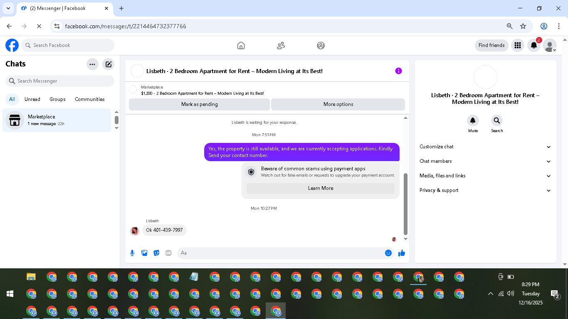568x319 pixels.
Task: Bookmark this page with the star
Action: coord(523,26)
